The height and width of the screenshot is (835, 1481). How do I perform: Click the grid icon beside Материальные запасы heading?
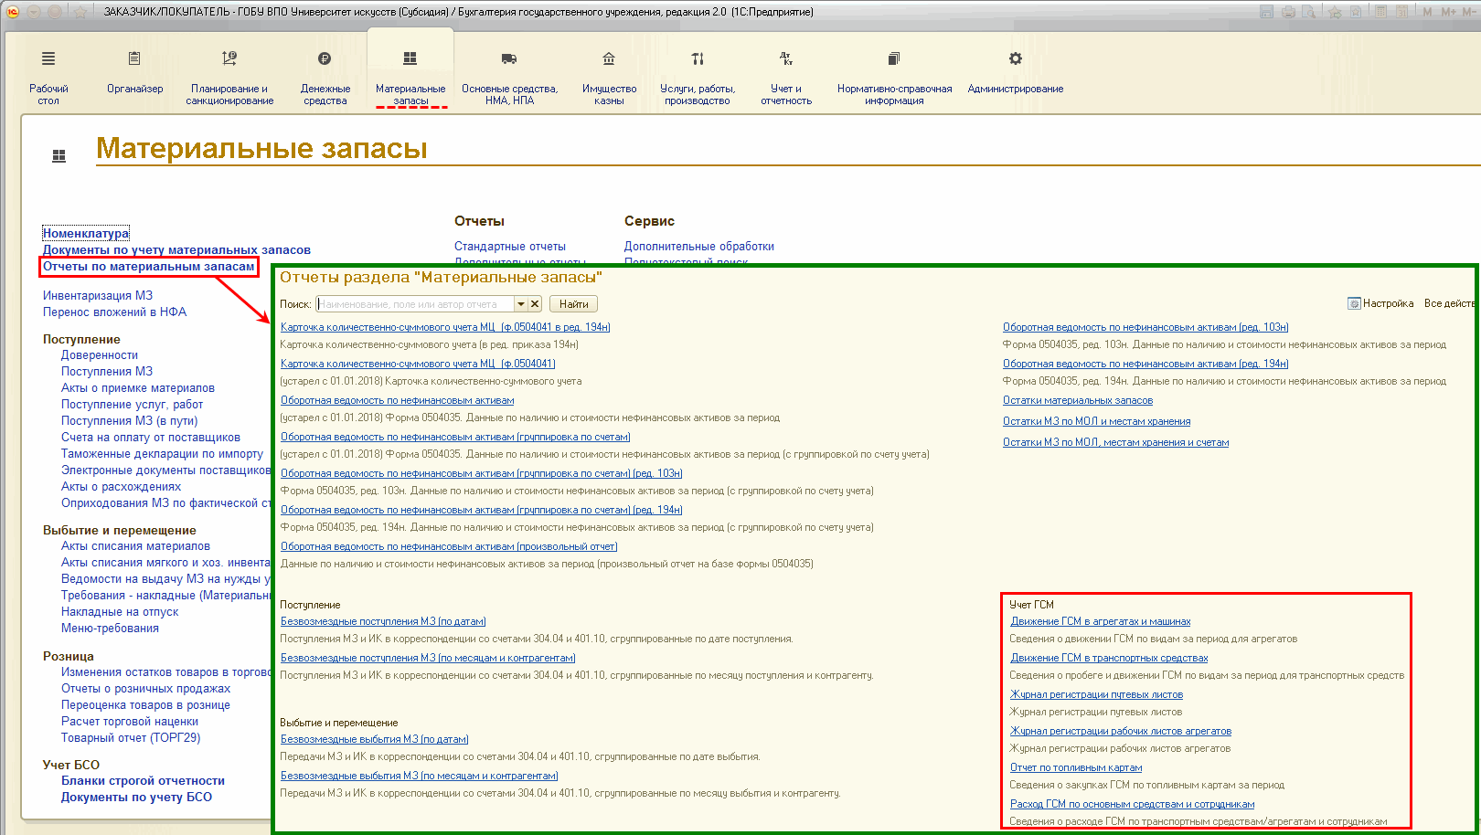[x=59, y=156]
